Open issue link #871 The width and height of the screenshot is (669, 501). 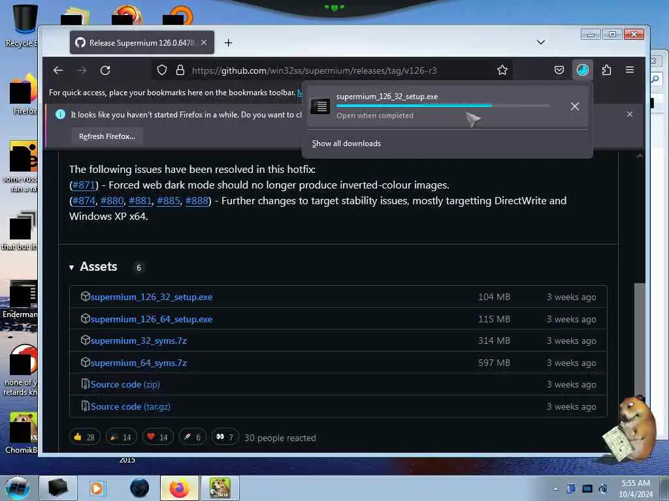pyautogui.click(x=84, y=185)
